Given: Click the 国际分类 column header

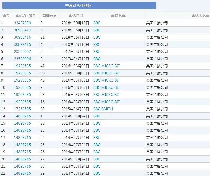Looking at the screenshot, I should [x=50, y=16].
